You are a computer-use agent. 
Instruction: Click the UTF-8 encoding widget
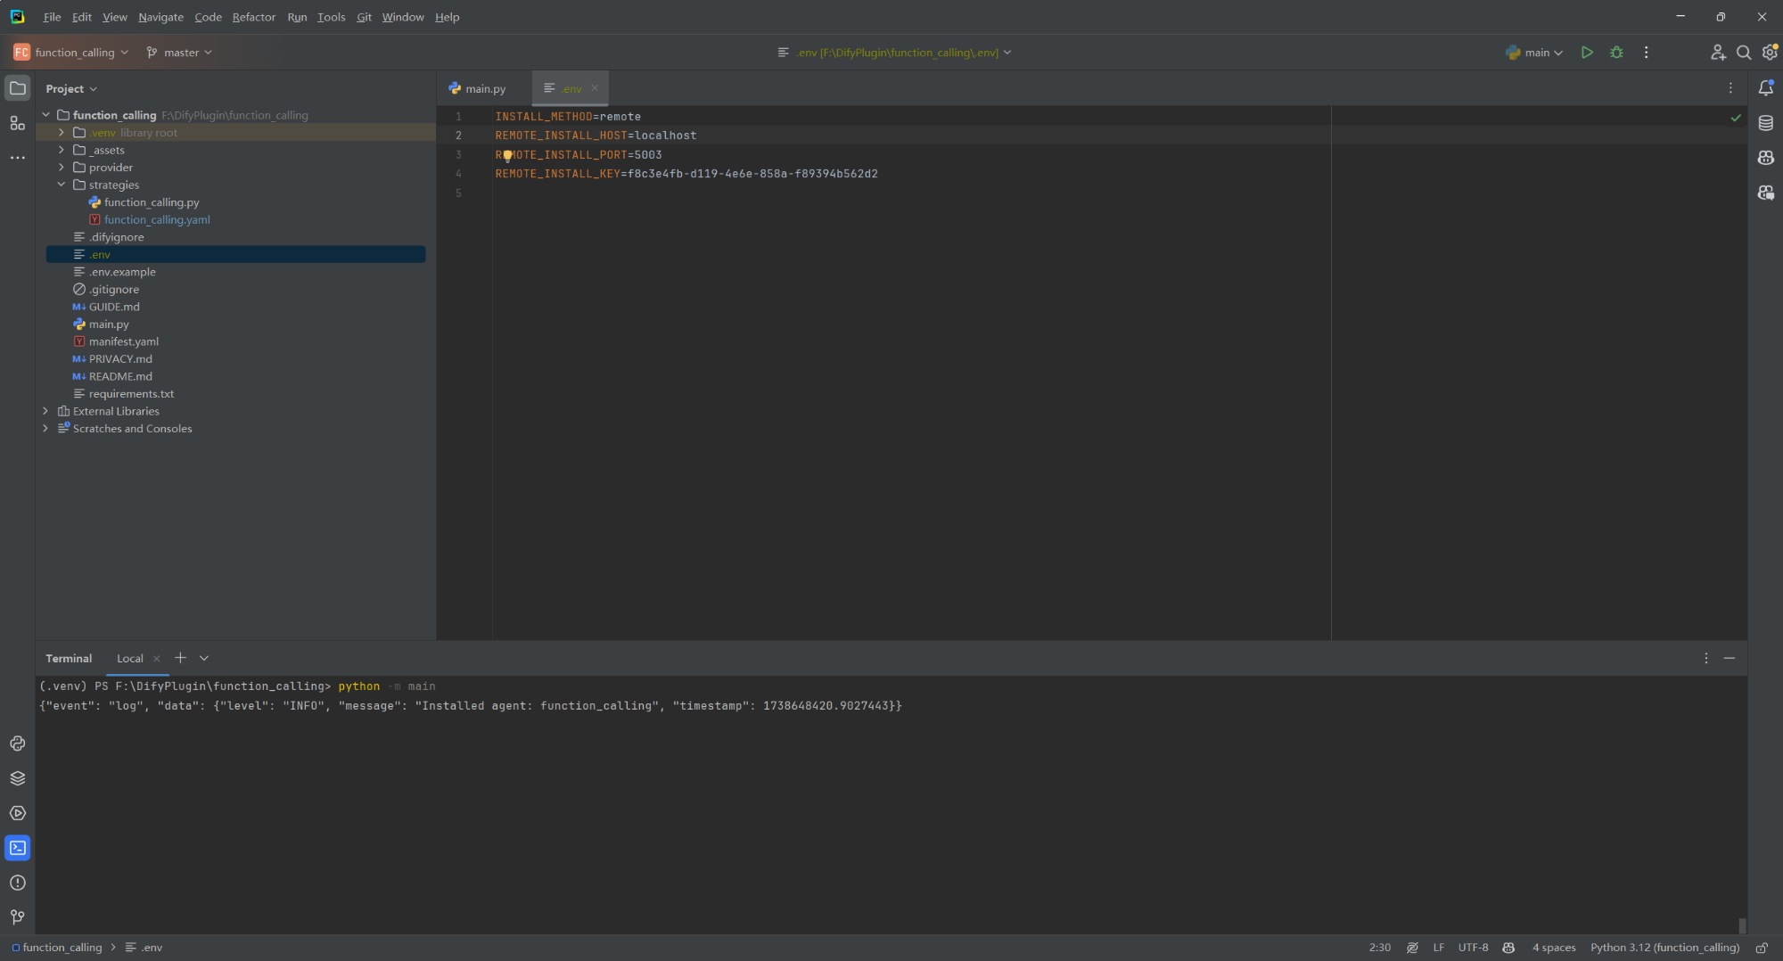(1473, 948)
